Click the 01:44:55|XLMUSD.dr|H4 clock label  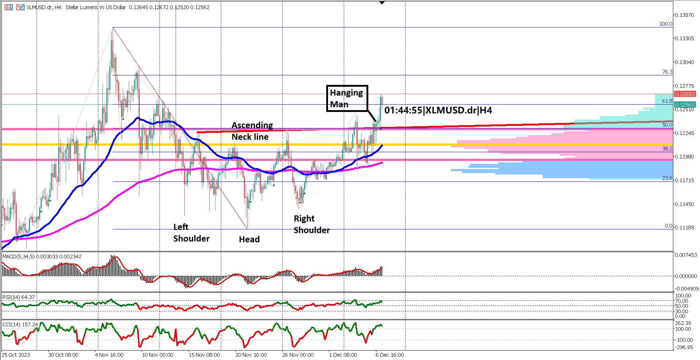(439, 110)
